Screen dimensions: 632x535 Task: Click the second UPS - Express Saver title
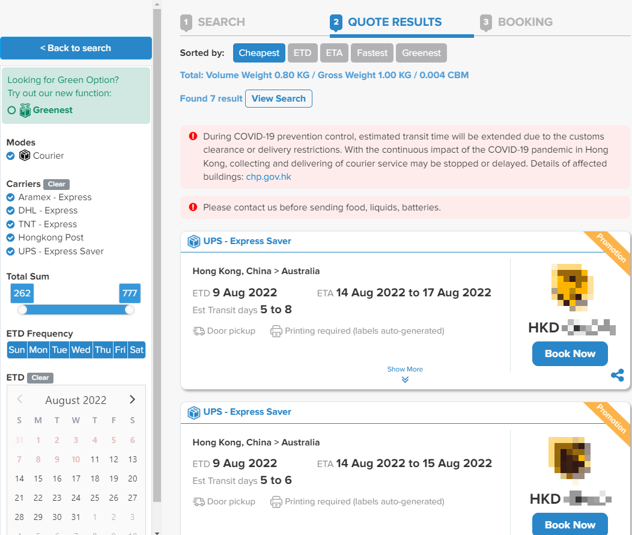point(247,412)
